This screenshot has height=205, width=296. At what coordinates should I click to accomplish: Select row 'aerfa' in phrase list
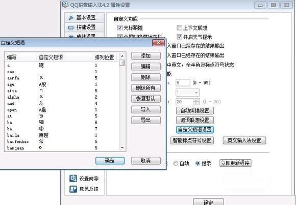tap(62, 78)
